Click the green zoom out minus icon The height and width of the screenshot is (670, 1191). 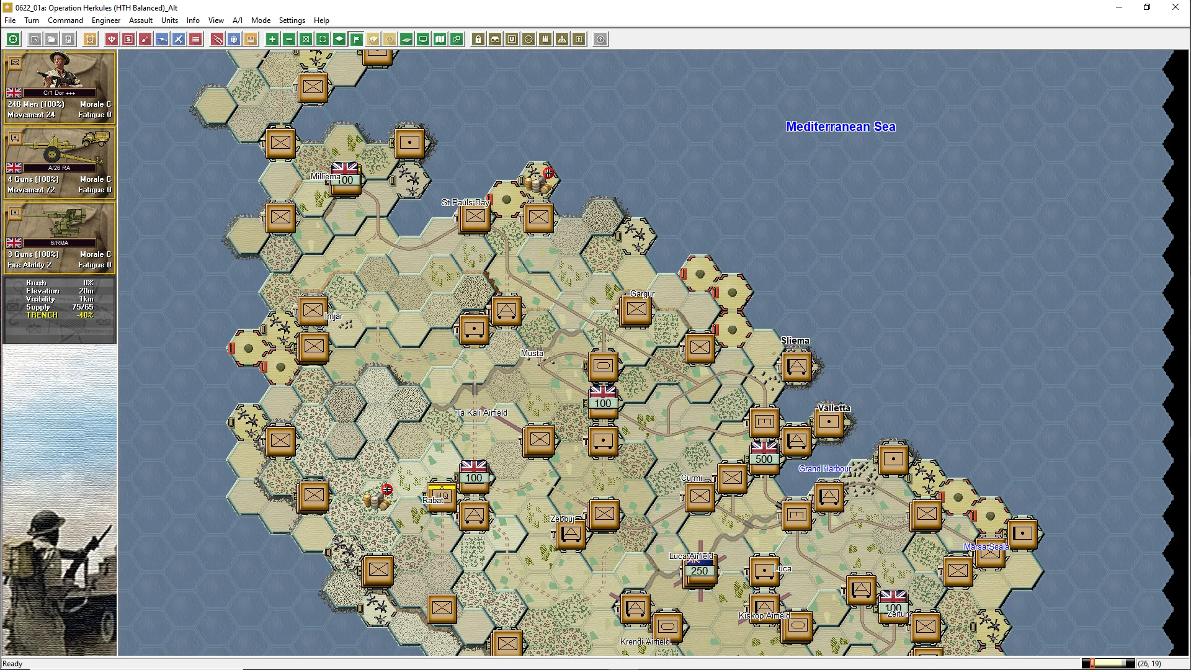pos(289,39)
